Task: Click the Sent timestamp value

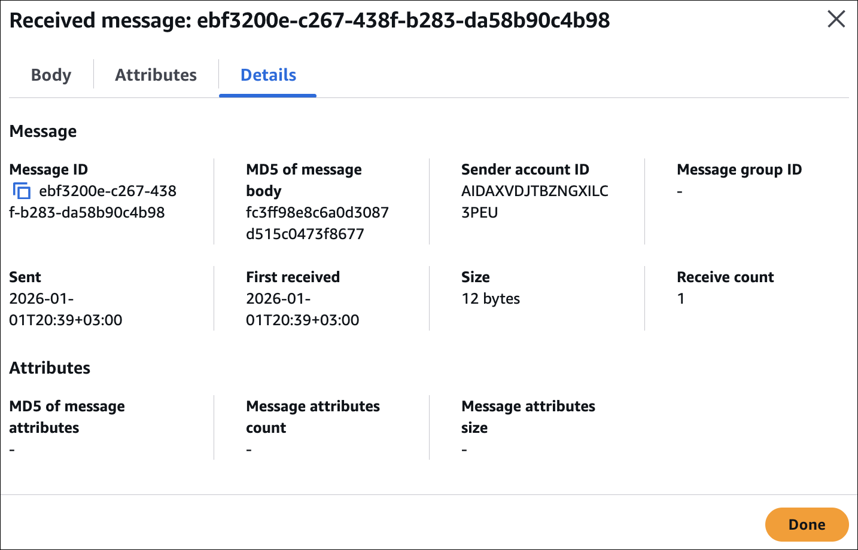Action: point(65,309)
